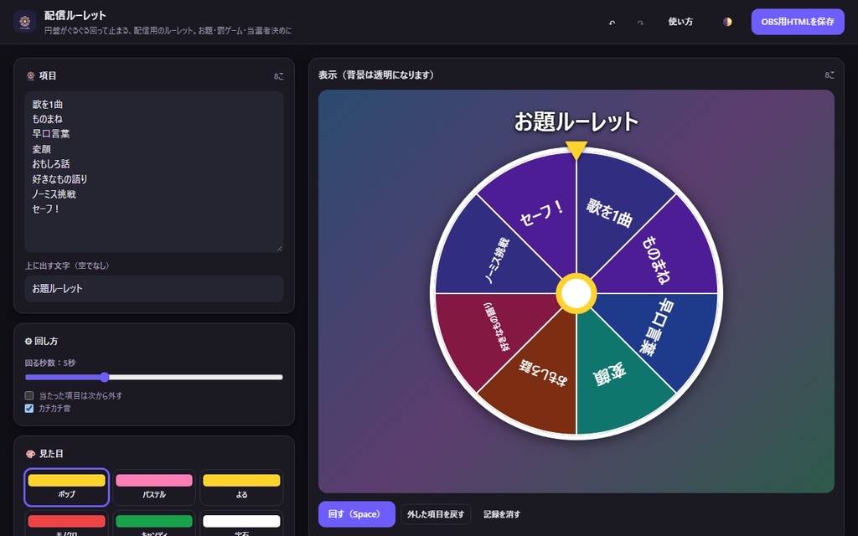Select the パステル color theme

pyautogui.click(x=154, y=487)
